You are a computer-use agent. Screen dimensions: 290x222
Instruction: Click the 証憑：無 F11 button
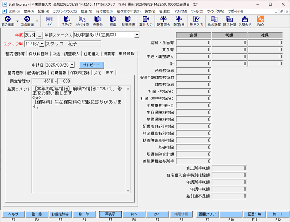tap(255, 214)
